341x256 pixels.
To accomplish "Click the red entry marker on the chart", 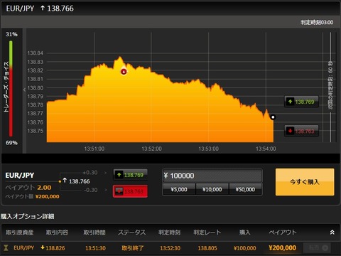I will tap(124, 72).
